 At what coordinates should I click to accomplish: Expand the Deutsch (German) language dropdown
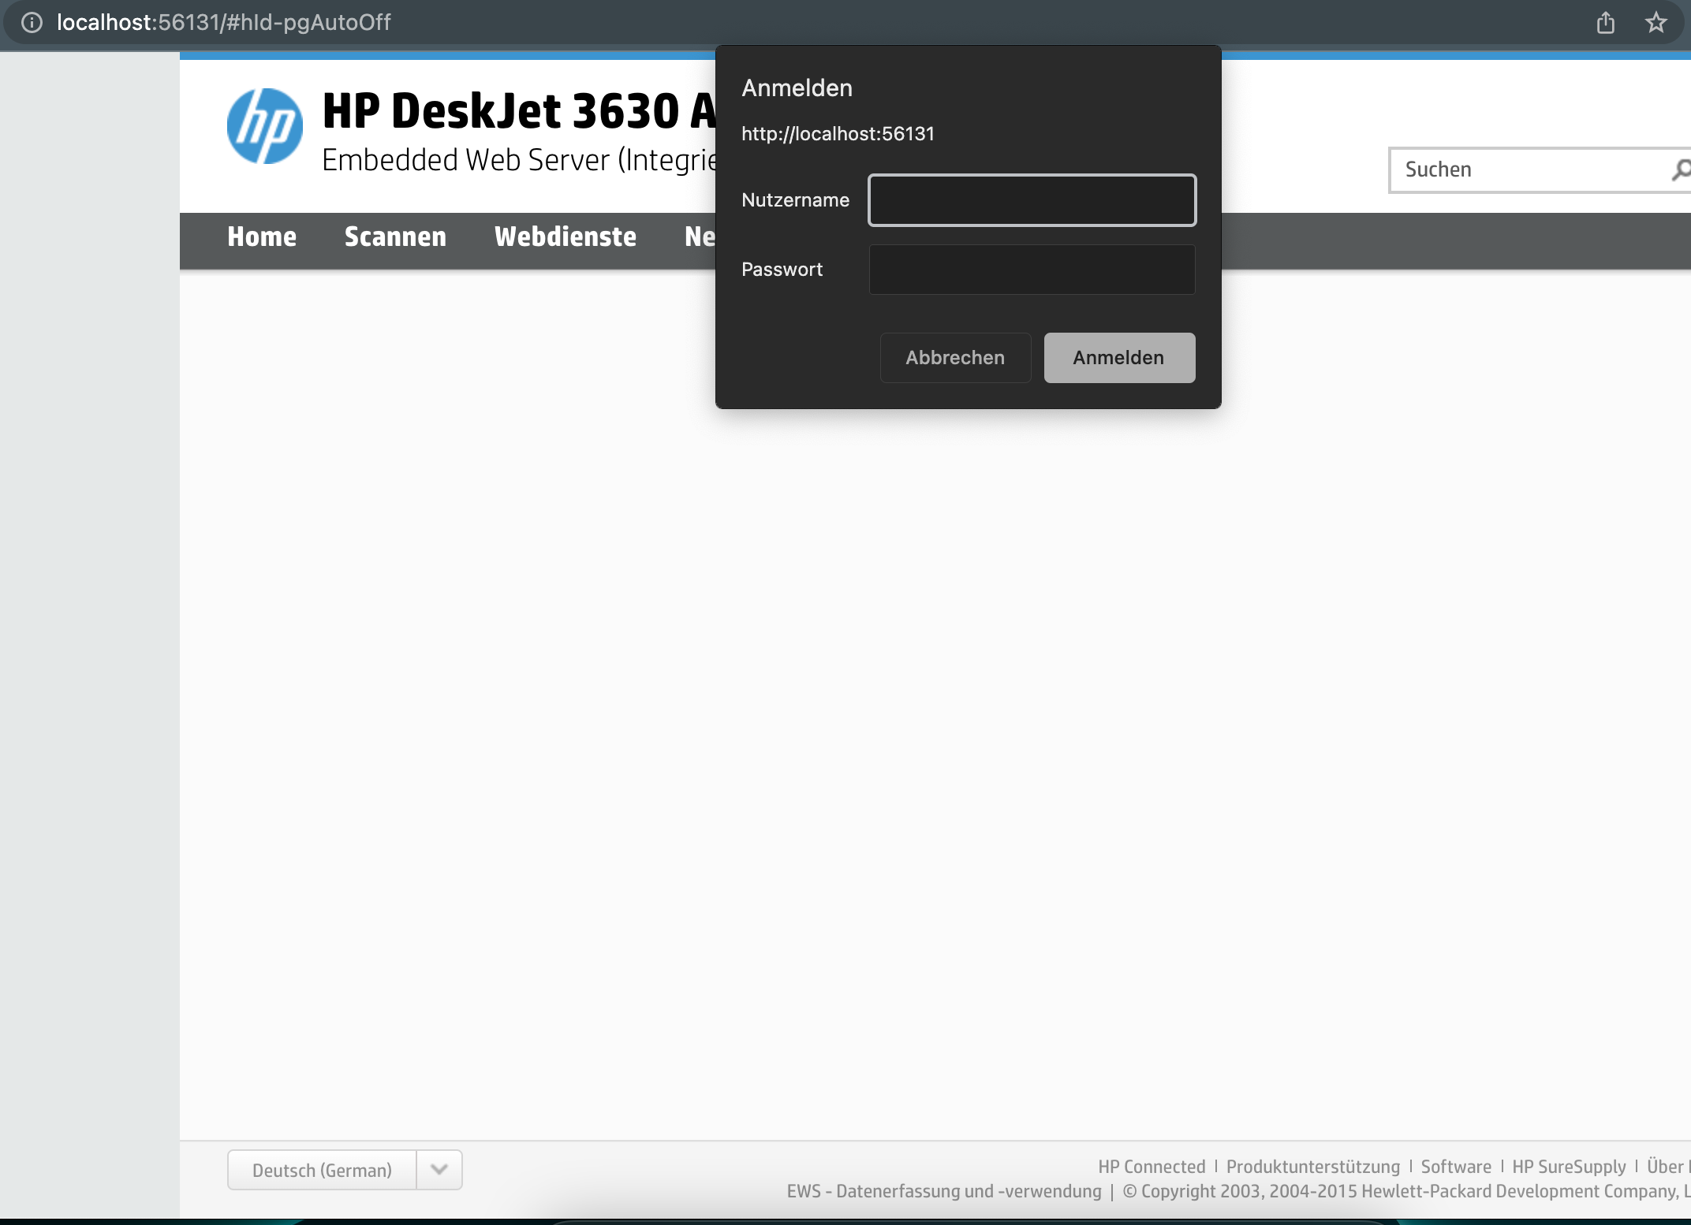click(x=321, y=1170)
